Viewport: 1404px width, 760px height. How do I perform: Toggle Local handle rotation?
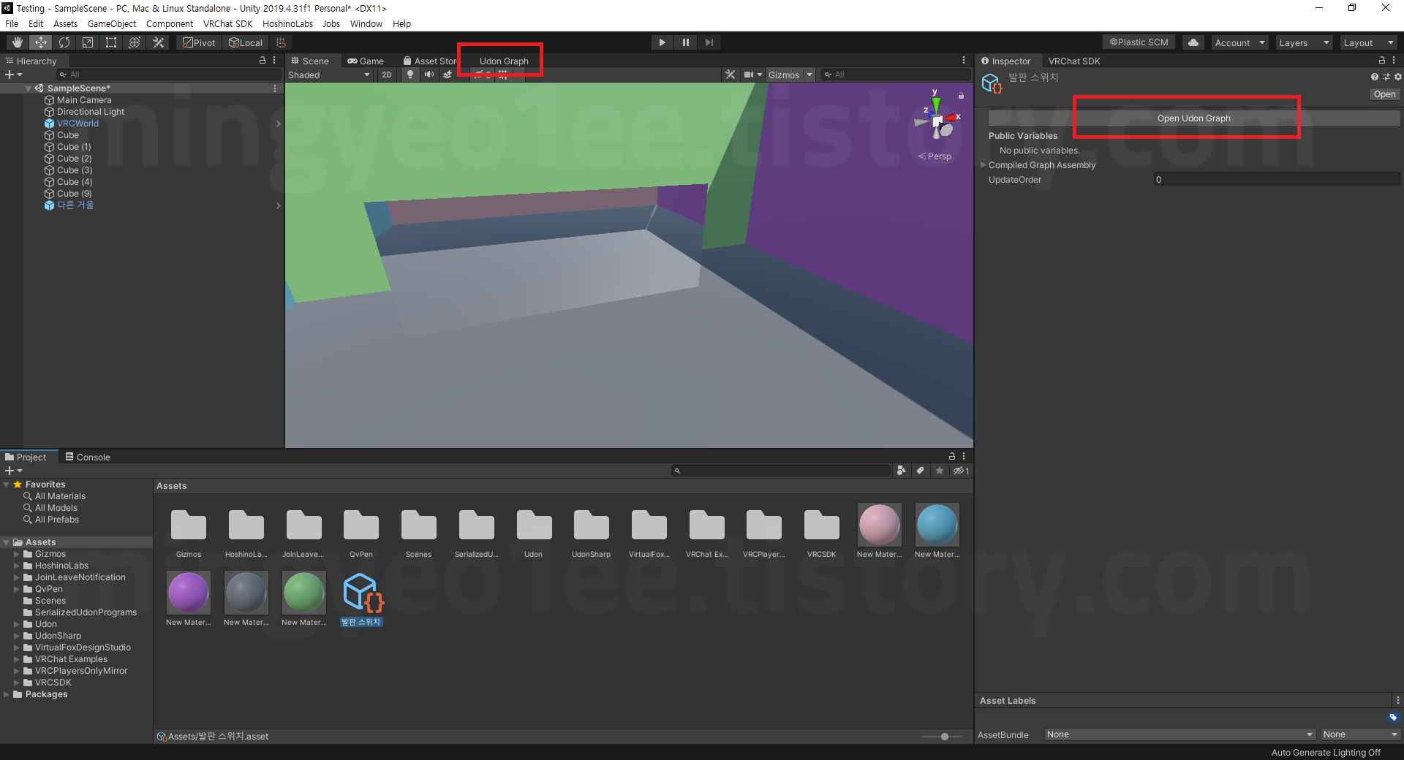(246, 42)
